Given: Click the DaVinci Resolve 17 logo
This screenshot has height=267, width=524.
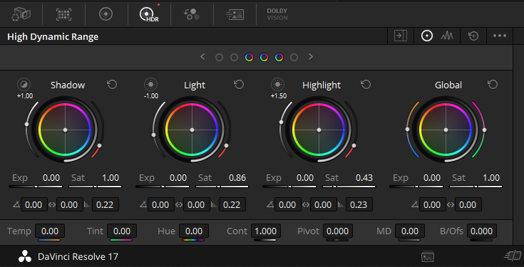Looking at the screenshot, I should [25, 257].
